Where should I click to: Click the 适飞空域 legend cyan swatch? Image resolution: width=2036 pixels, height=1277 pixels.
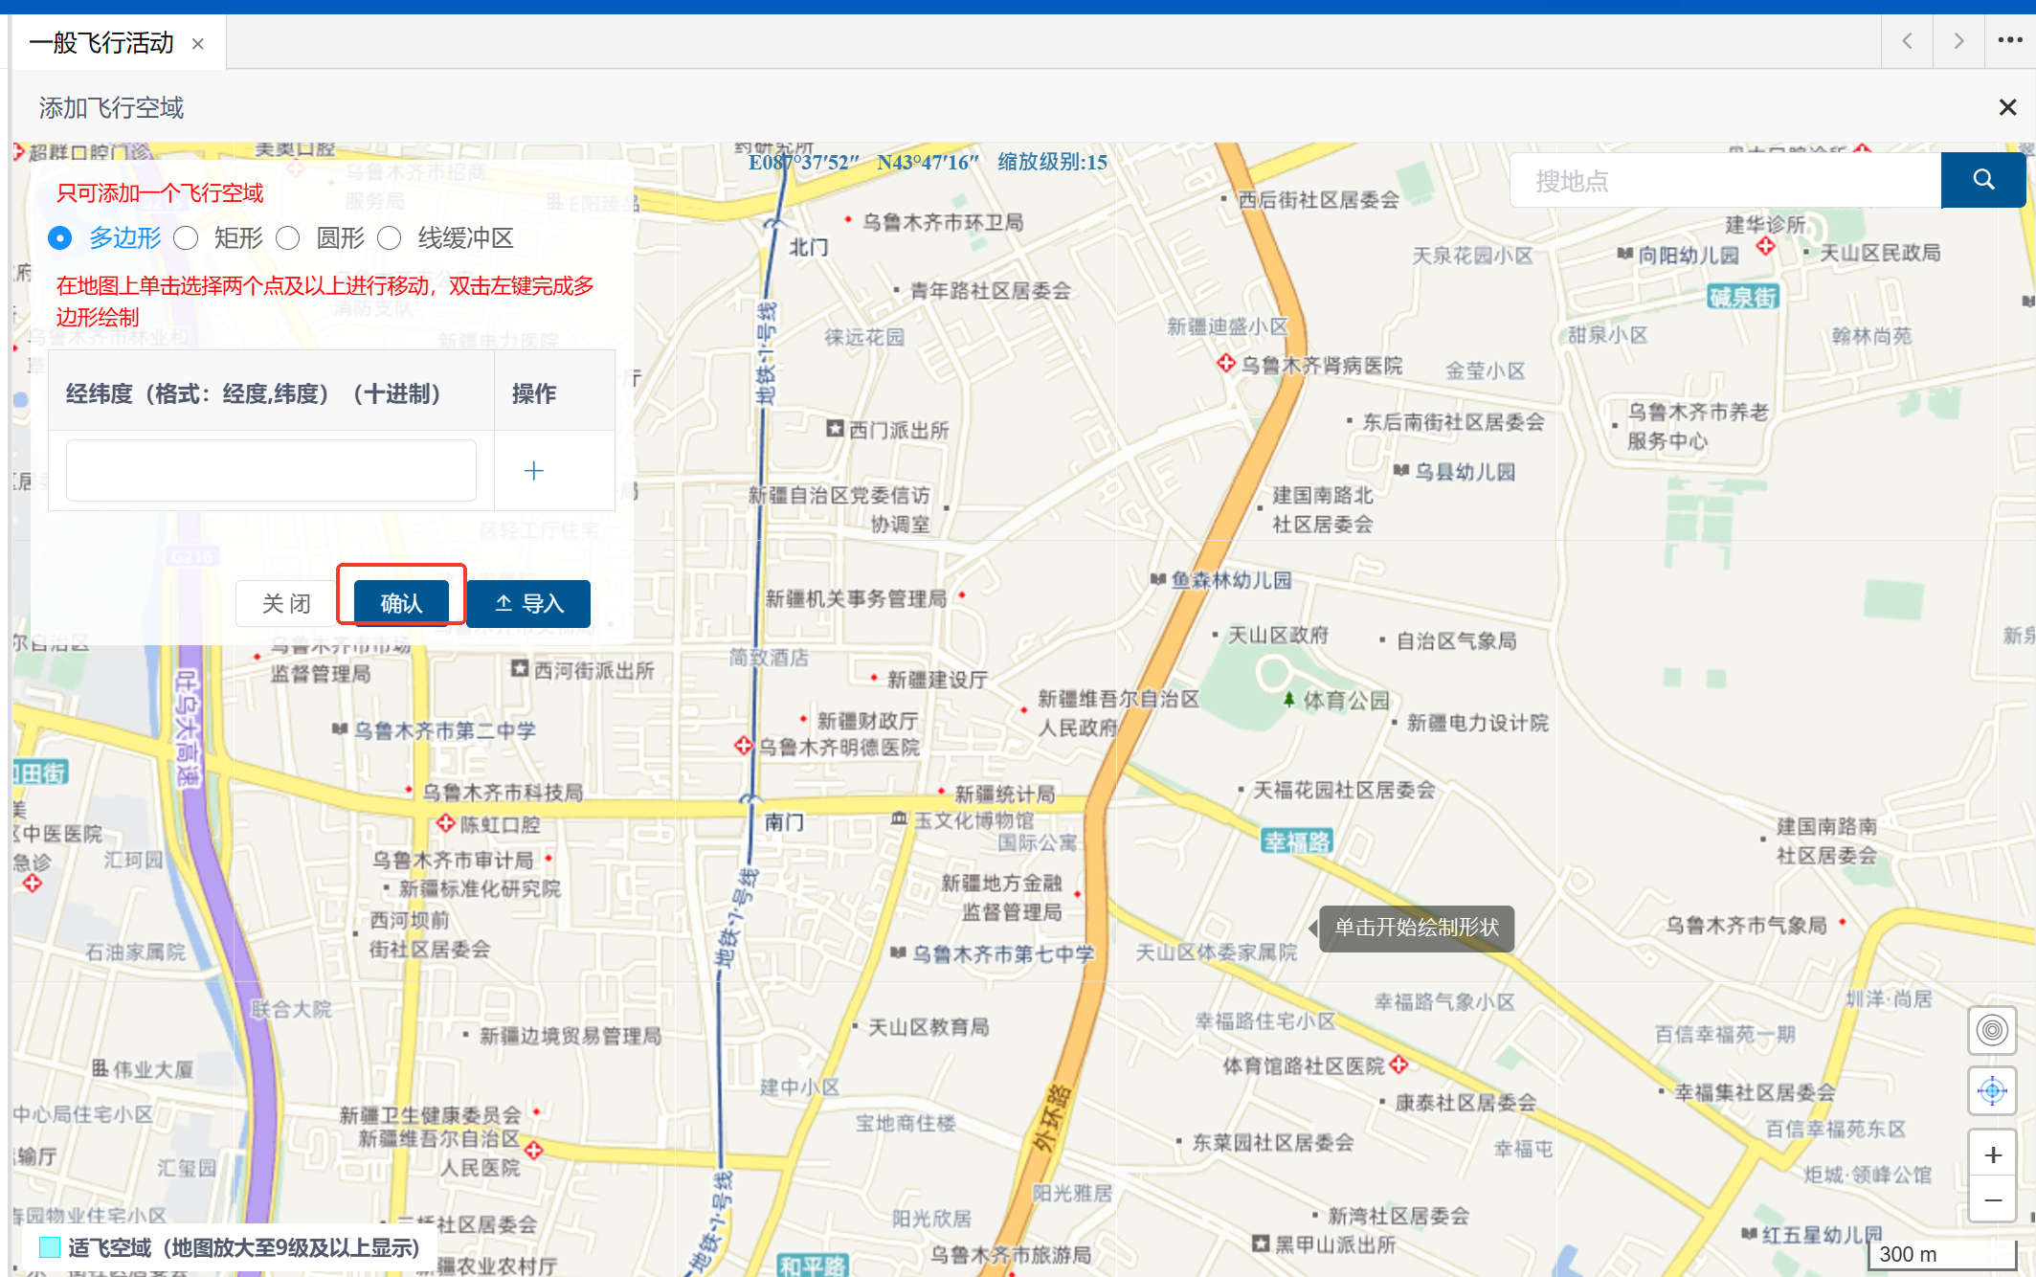(x=49, y=1247)
